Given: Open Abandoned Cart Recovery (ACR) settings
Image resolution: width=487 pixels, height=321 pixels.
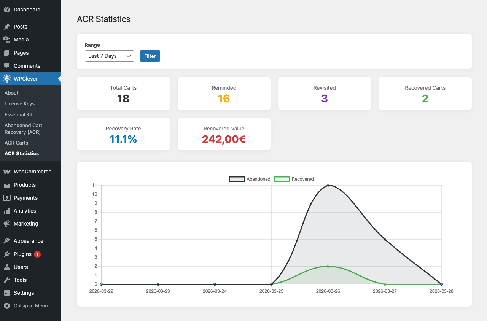Looking at the screenshot, I should click(x=23, y=129).
